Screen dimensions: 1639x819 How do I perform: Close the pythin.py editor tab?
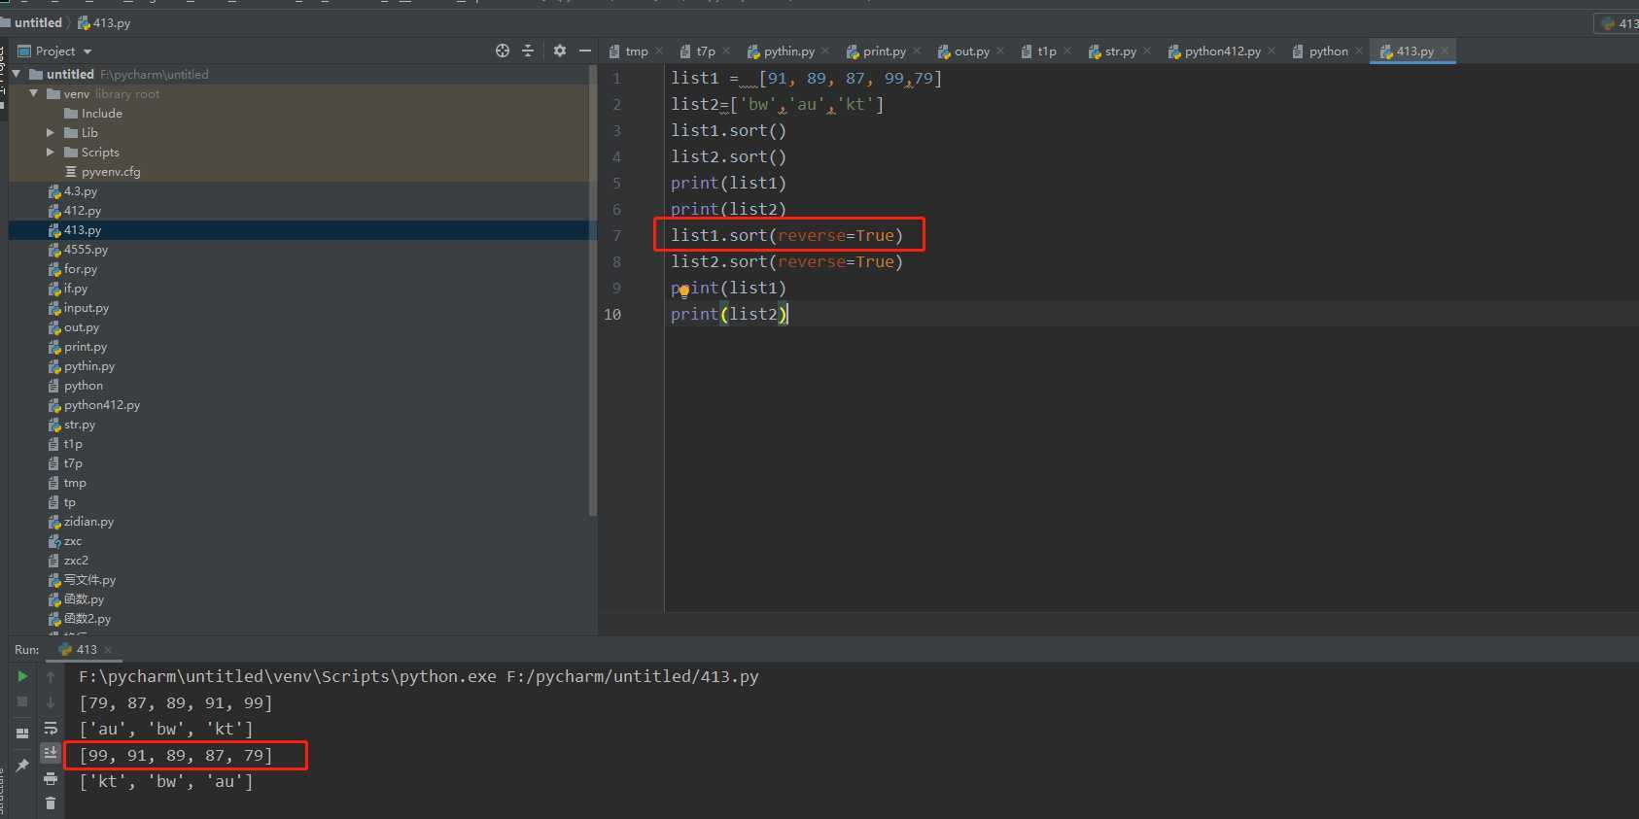825,51
